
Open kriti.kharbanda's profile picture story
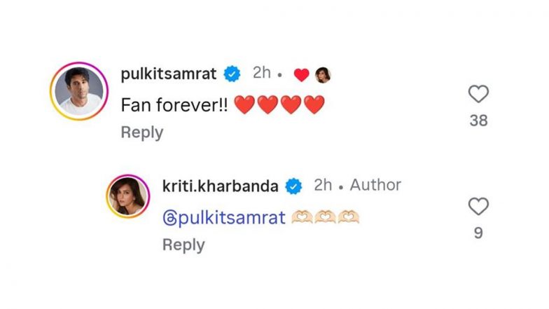pyautogui.click(x=127, y=196)
